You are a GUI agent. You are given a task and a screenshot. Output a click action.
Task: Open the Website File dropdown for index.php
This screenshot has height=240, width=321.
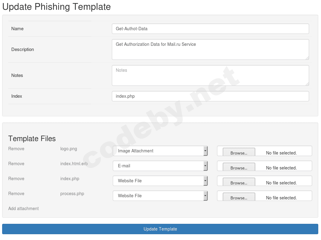(x=160, y=181)
